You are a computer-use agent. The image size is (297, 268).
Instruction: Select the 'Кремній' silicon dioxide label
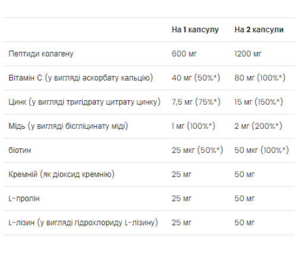point(62,174)
